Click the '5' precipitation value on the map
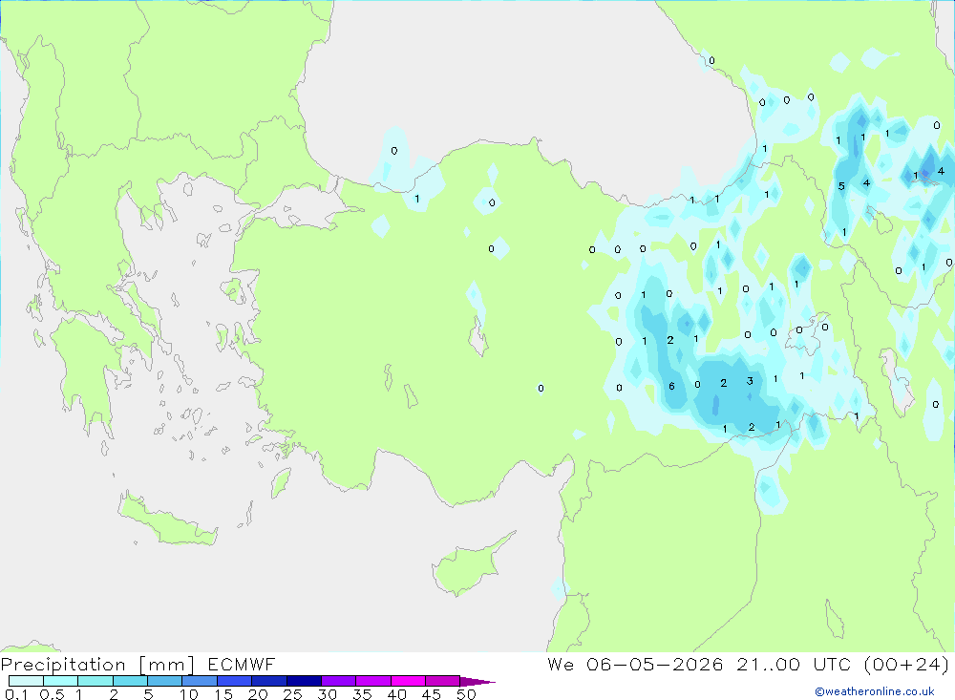The height and width of the screenshot is (700, 955). coord(841,186)
